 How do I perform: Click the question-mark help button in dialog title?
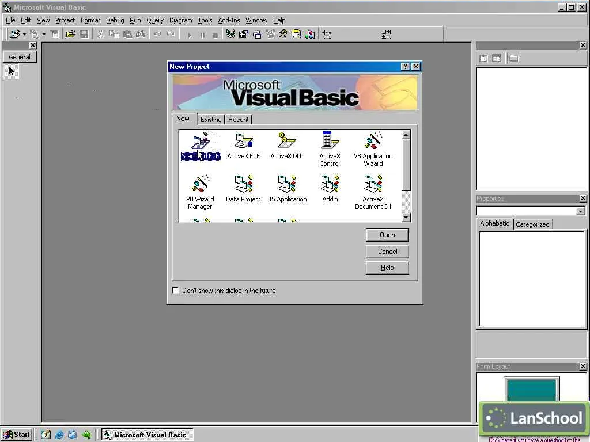(x=405, y=67)
